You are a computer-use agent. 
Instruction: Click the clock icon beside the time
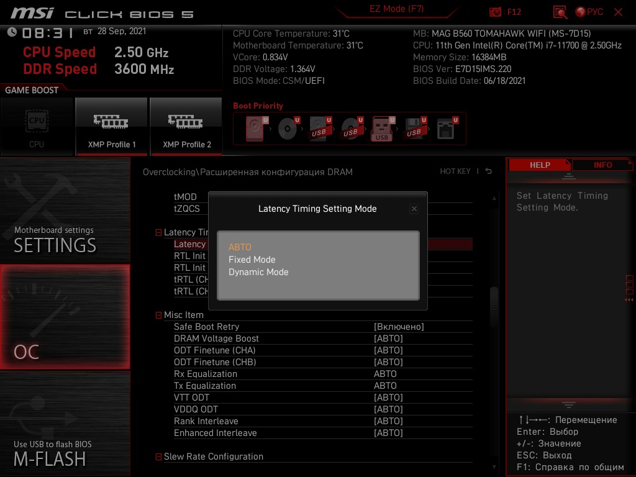[x=12, y=32]
